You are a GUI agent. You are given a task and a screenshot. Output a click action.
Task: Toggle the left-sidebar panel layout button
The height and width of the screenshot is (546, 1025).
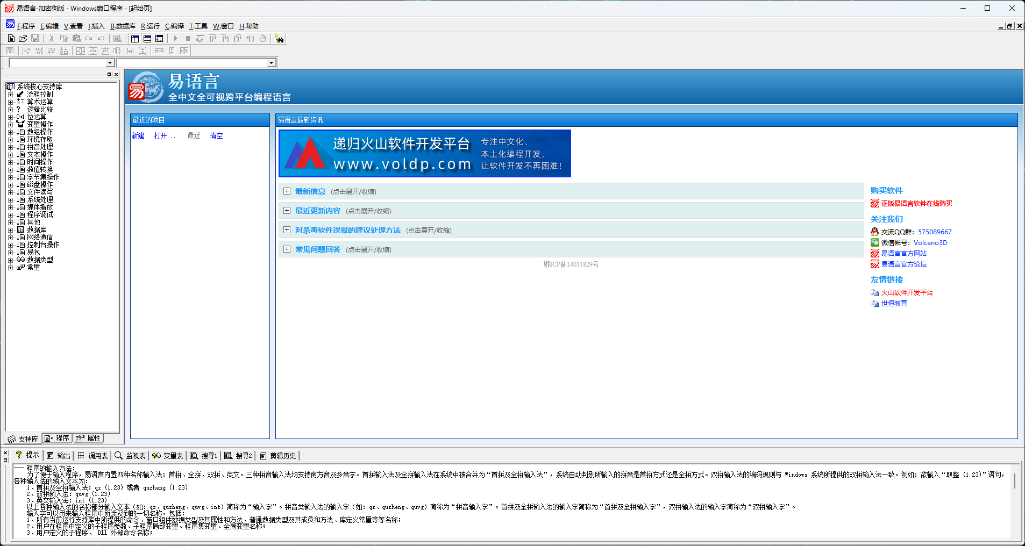(134, 39)
